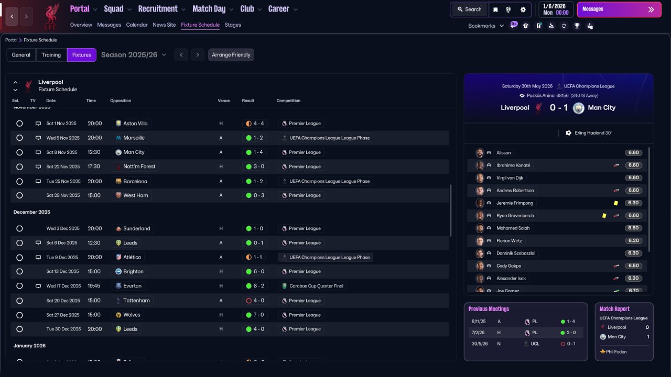This screenshot has width=671, height=377.
Task: Click the Liverpool club crest in the header
Action: (51, 16)
